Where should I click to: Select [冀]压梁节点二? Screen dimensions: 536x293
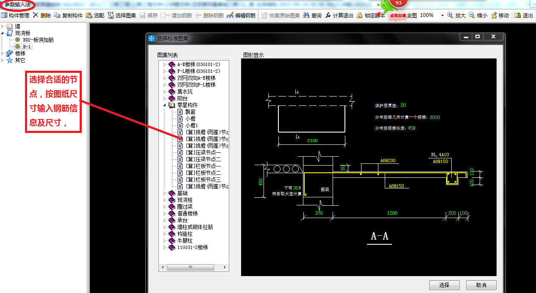(x=203, y=159)
